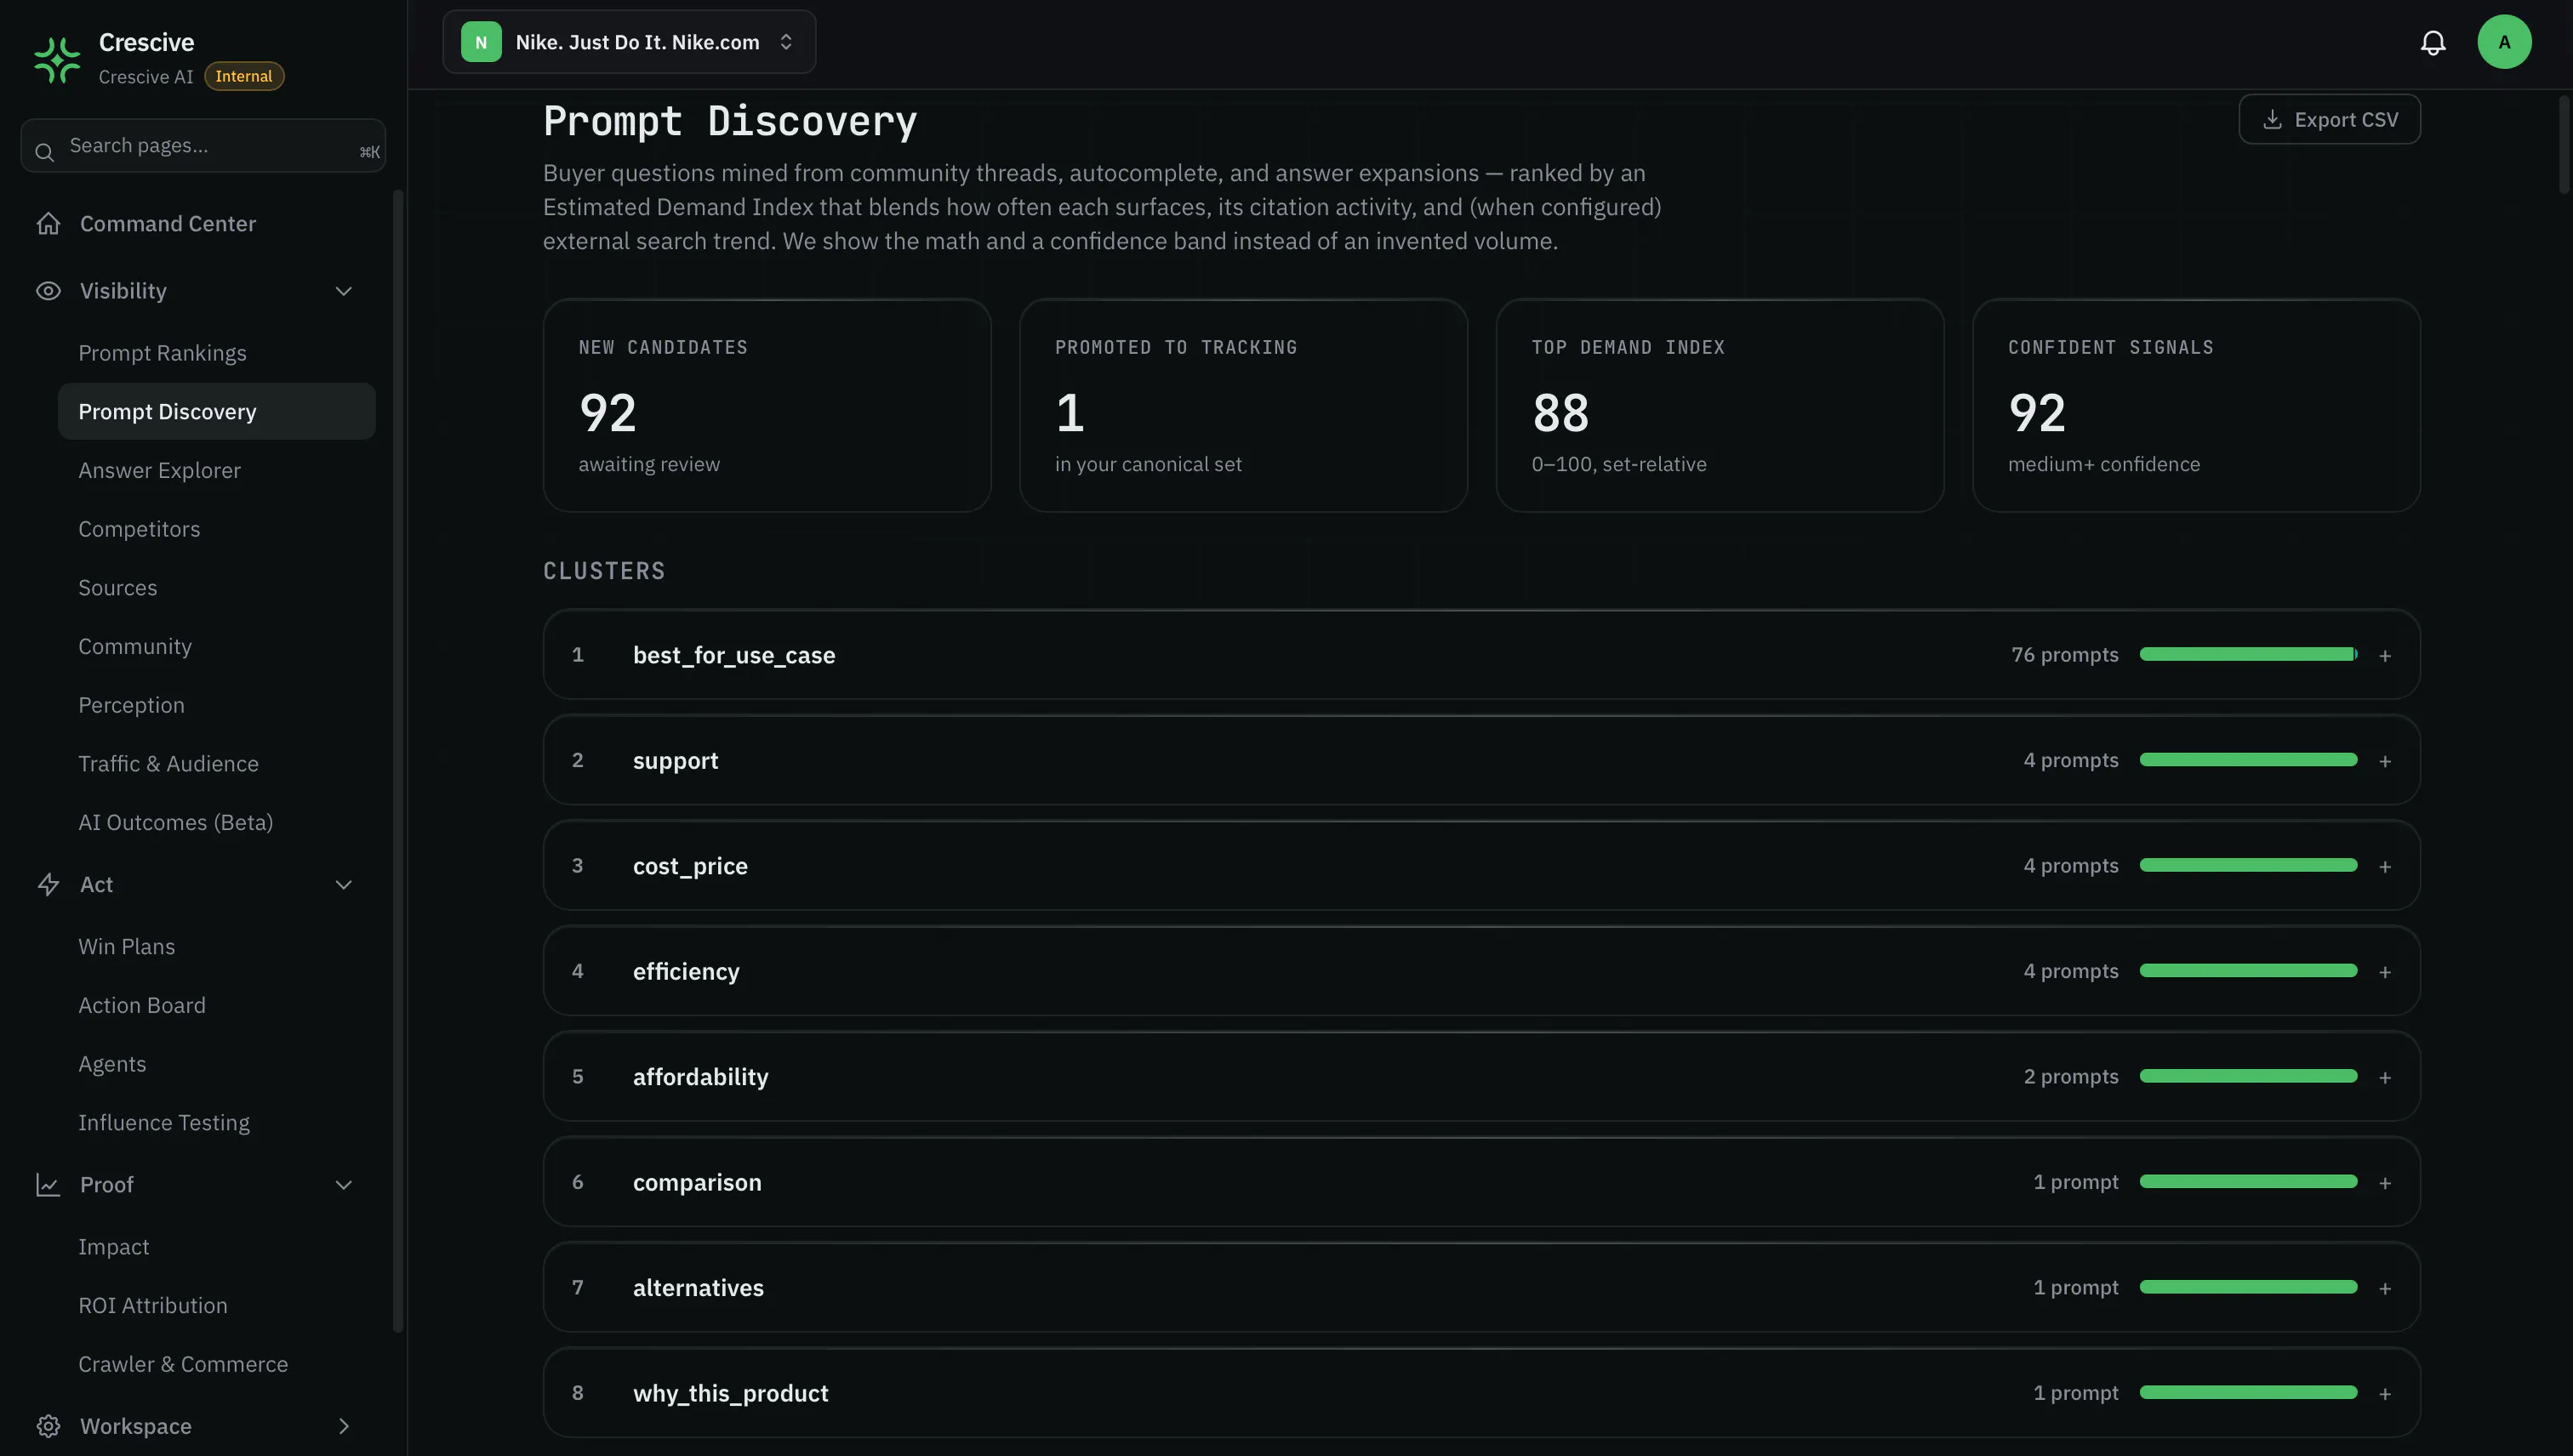Click the green N brand badge
The width and height of the screenshot is (2573, 1456).
(482, 42)
